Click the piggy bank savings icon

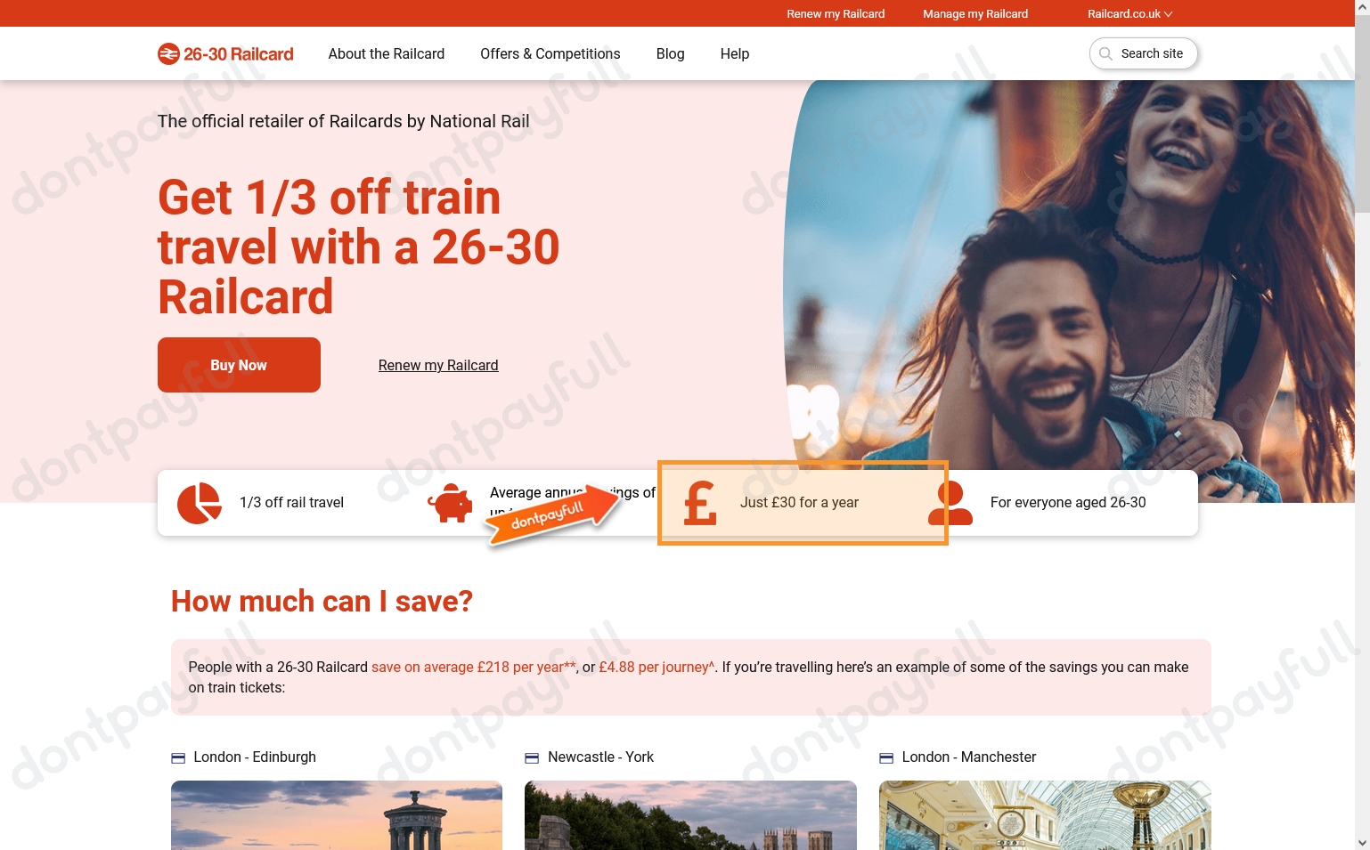point(451,503)
